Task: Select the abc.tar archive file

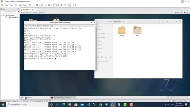Action: tap(121, 31)
